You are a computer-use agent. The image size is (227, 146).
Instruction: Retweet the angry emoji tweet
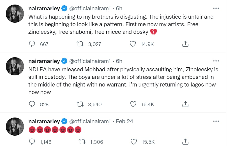pos(81,142)
